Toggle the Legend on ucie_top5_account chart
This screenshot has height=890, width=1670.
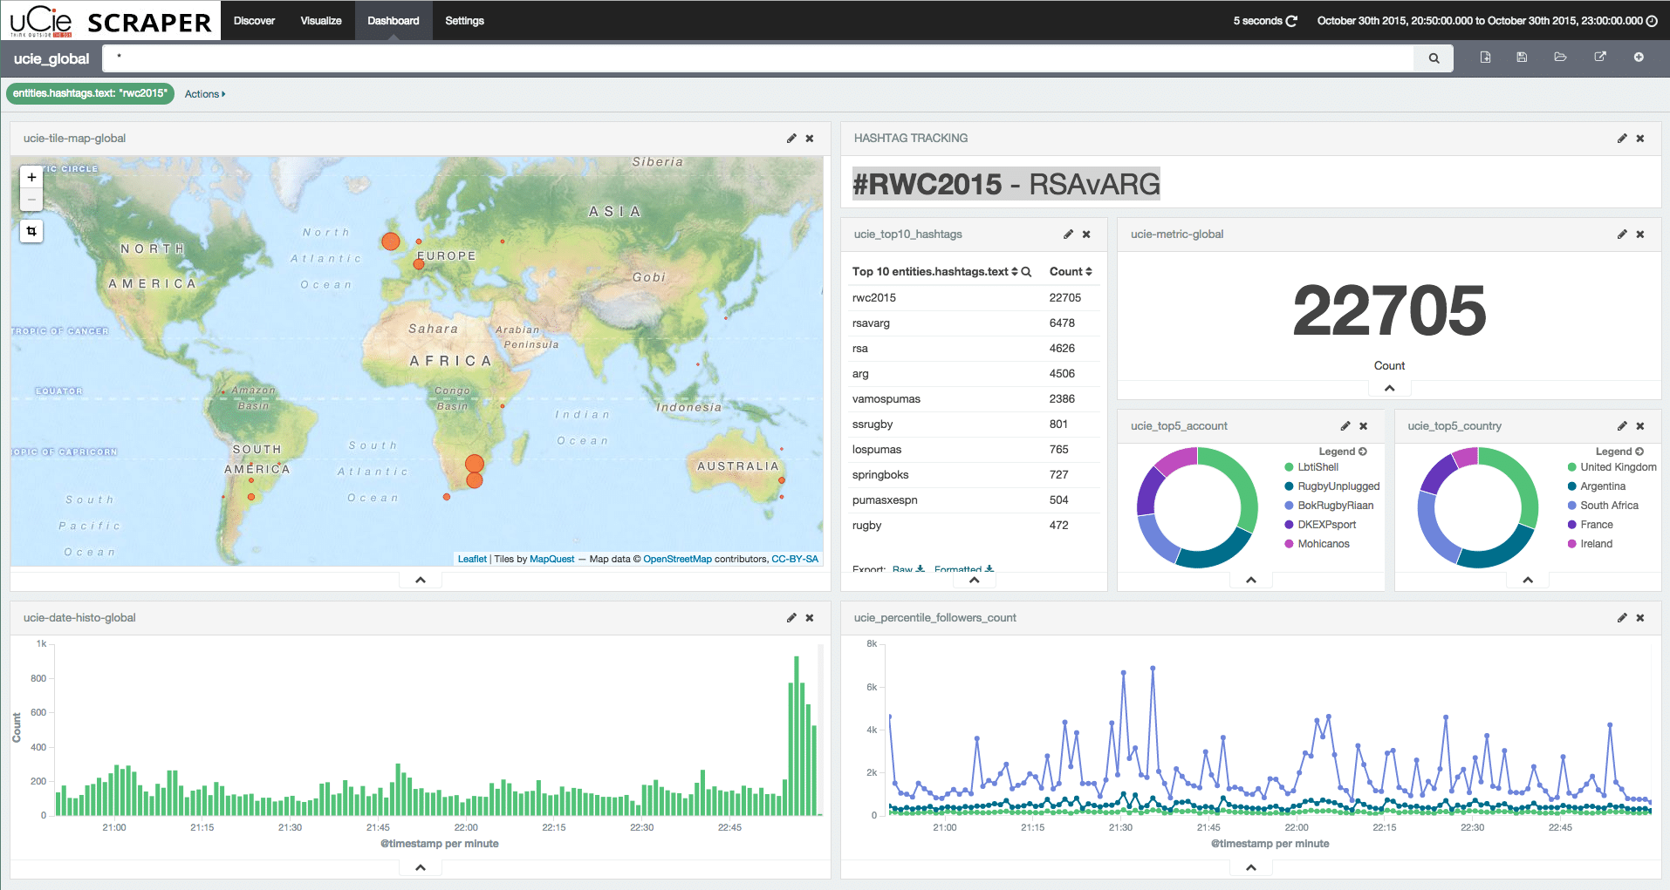[1342, 452]
